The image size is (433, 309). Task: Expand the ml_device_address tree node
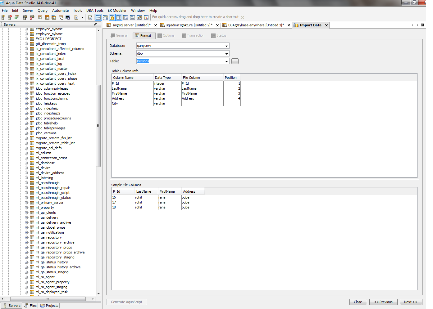(26, 173)
